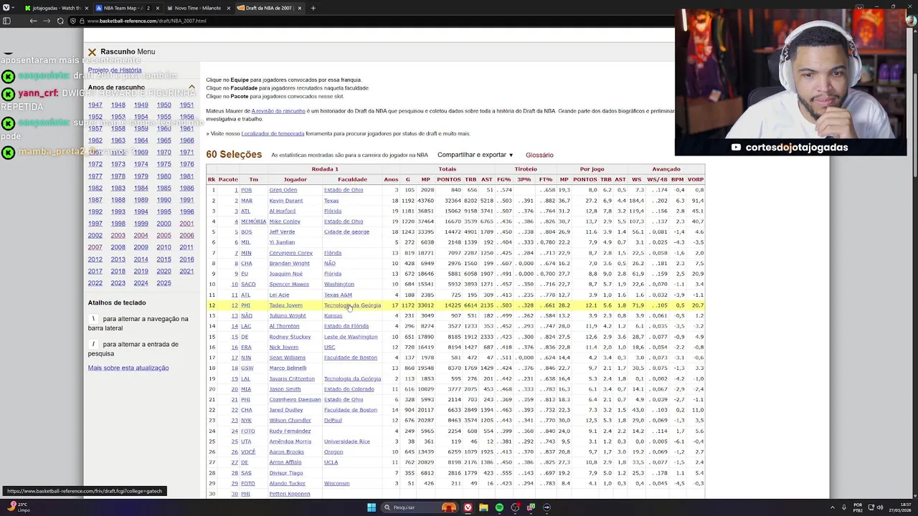
Task: Open the 'A revisão do rascunho' link
Action: coord(278,111)
